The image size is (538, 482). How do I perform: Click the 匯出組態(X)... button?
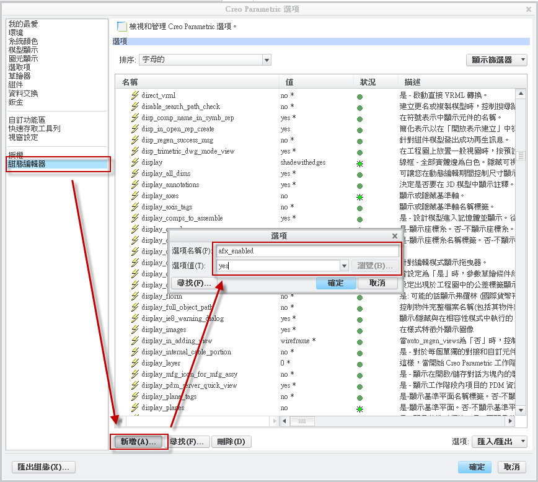click(43, 467)
